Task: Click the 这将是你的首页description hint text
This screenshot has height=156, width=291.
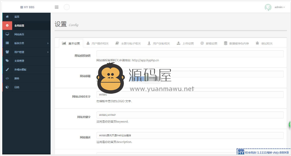Action: (114, 142)
